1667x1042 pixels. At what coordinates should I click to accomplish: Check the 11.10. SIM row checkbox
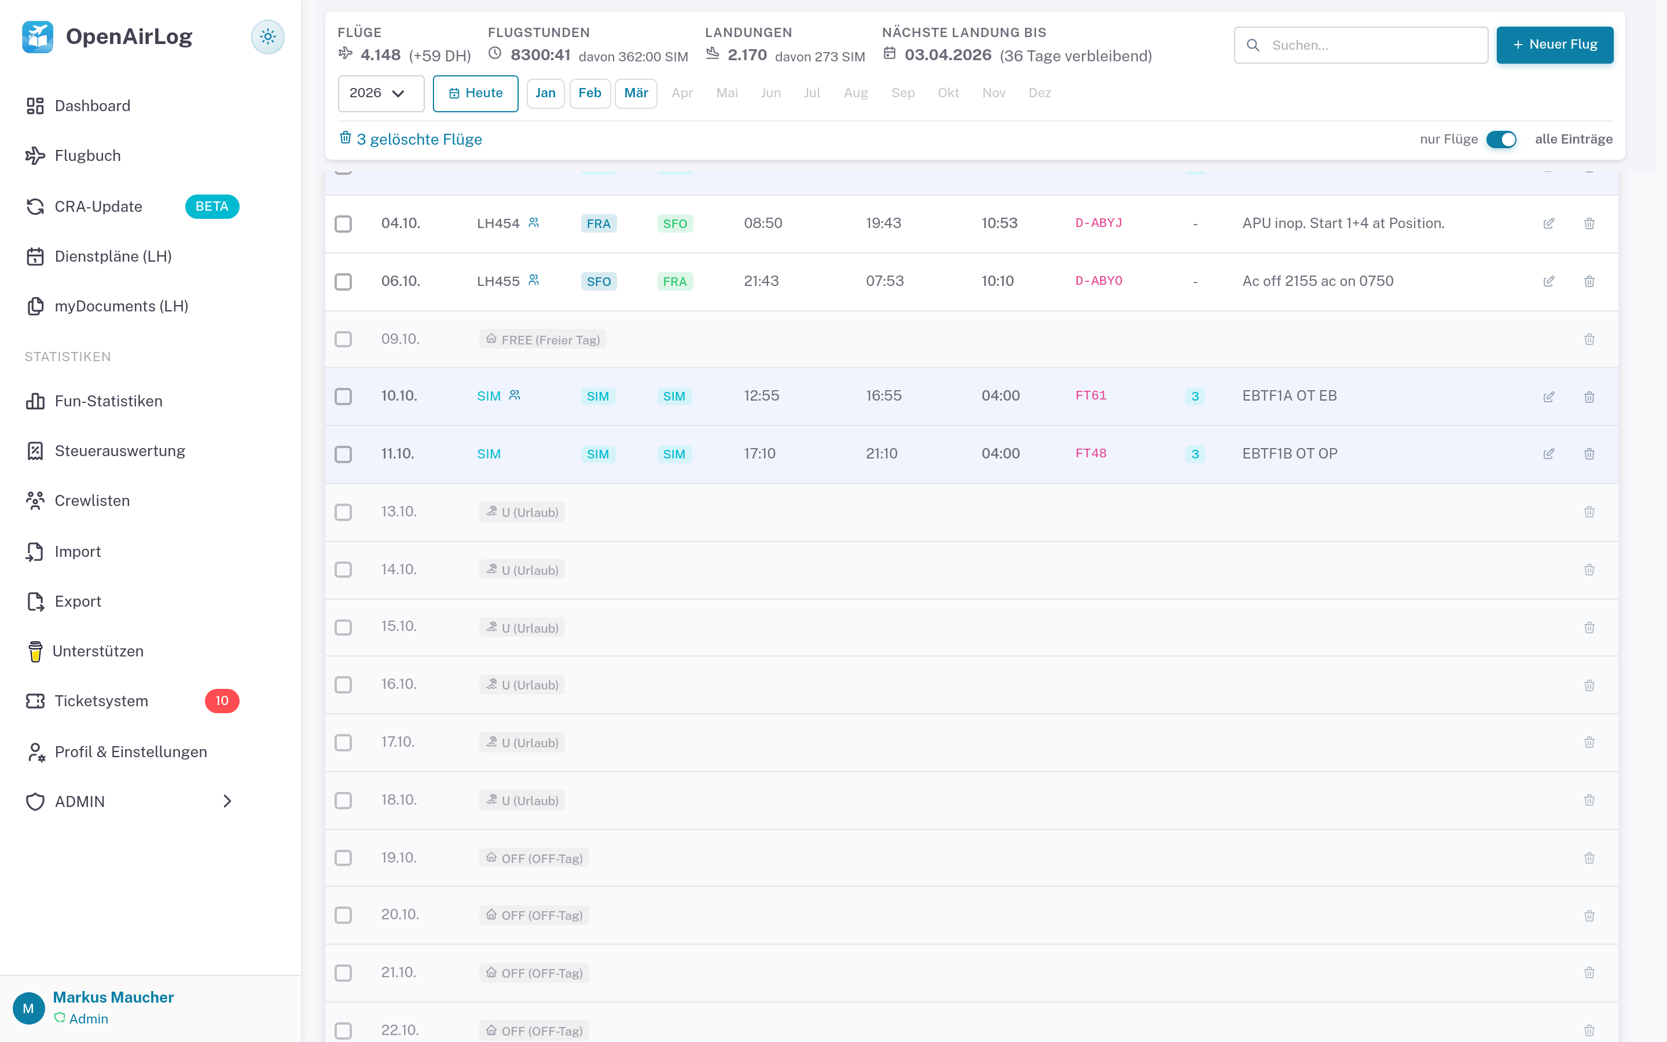pos(343,454)
